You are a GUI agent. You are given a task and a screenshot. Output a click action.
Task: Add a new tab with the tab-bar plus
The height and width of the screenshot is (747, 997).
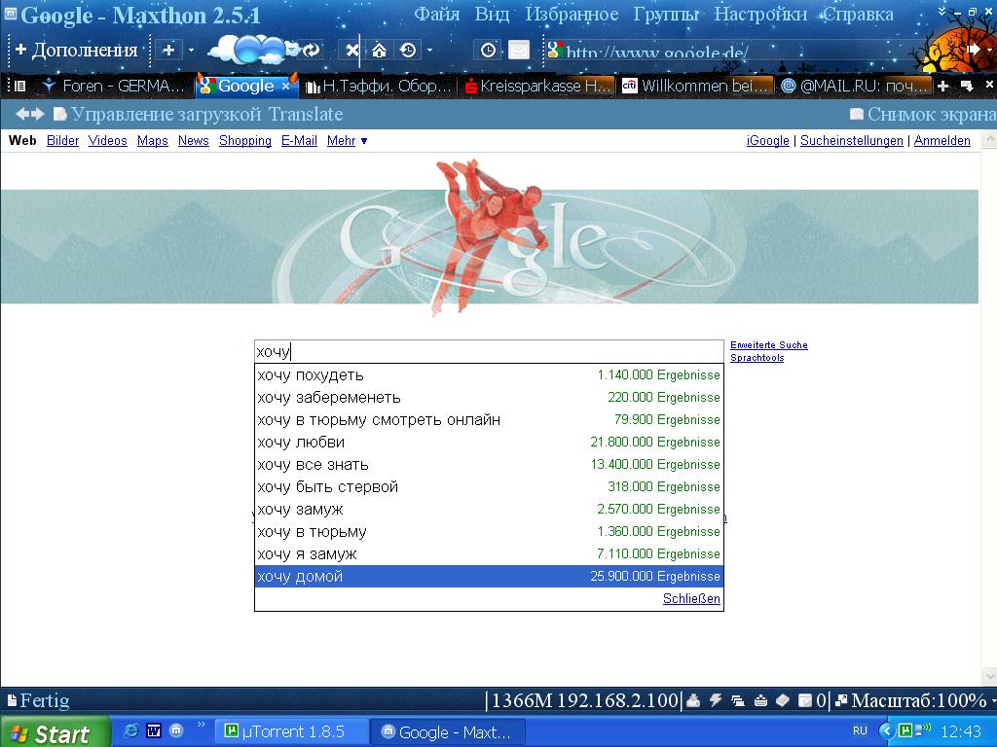(x=942, y=86)
